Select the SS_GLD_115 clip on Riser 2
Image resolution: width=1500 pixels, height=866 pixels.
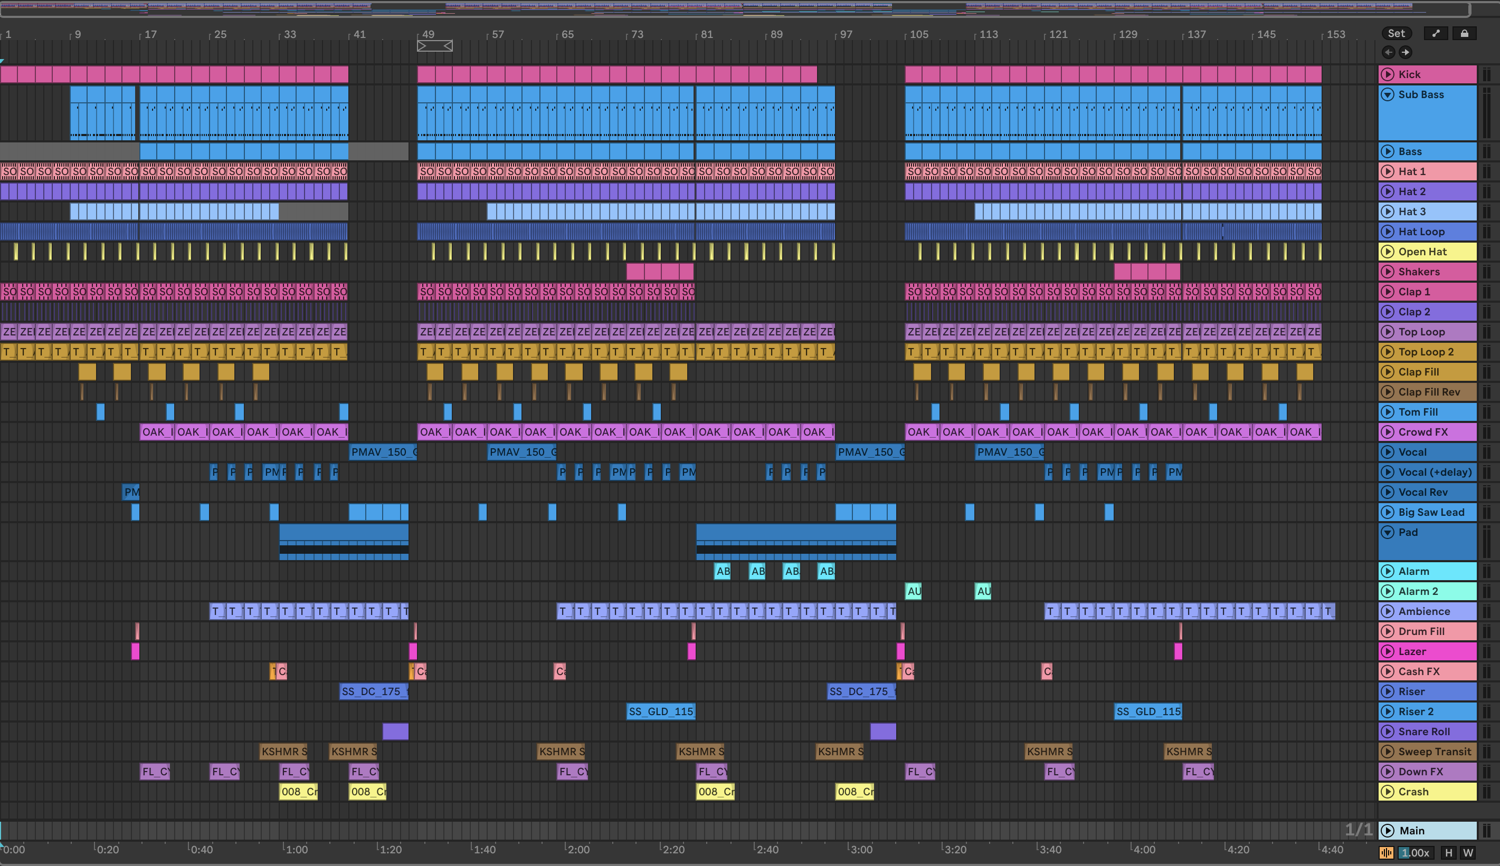pos(661,711)
